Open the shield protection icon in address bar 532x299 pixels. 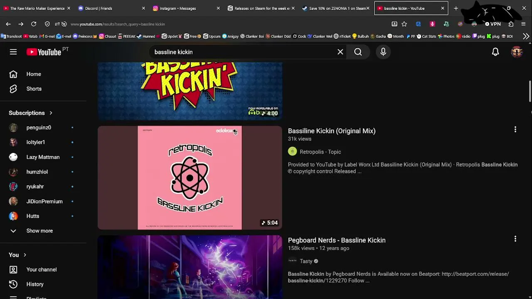[x=47, y=24]
